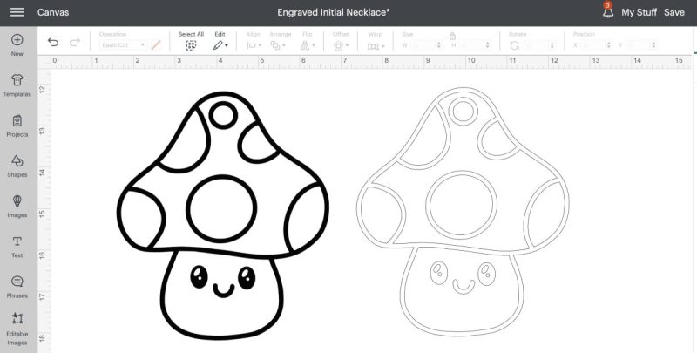The width and height of the screenshot is (697, 353).
Task: Click the Undo arrow
Action: point(53,42)
